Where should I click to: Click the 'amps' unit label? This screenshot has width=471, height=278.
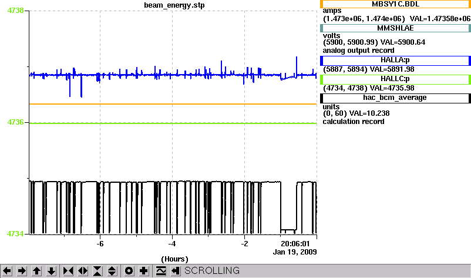(x=332, y=11)
